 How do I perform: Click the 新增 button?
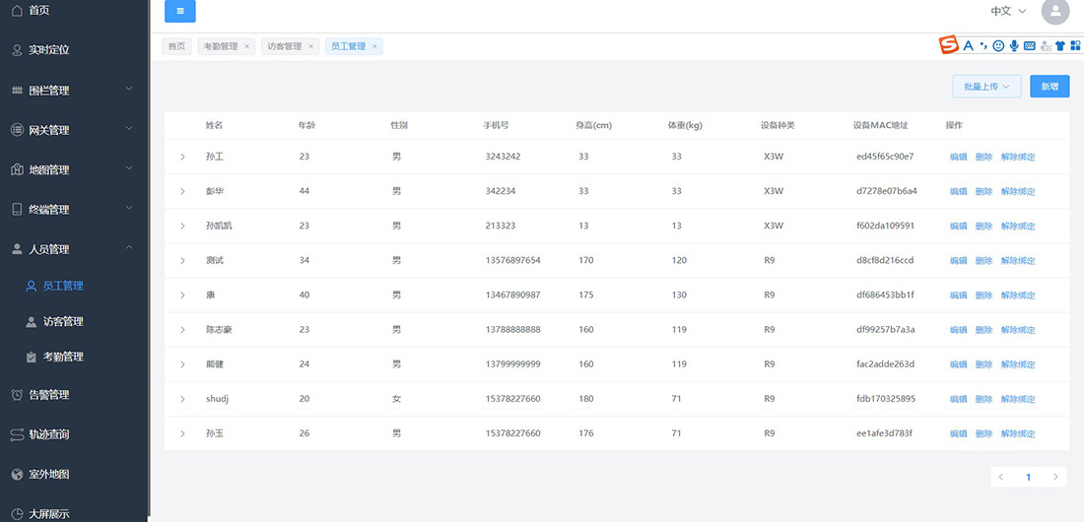(x=1050, y=87)
